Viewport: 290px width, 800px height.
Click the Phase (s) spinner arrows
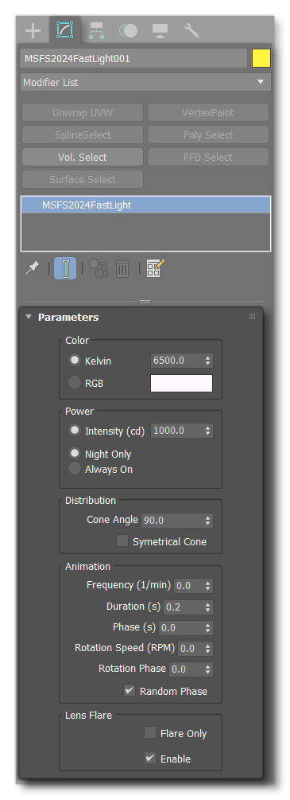208,627
